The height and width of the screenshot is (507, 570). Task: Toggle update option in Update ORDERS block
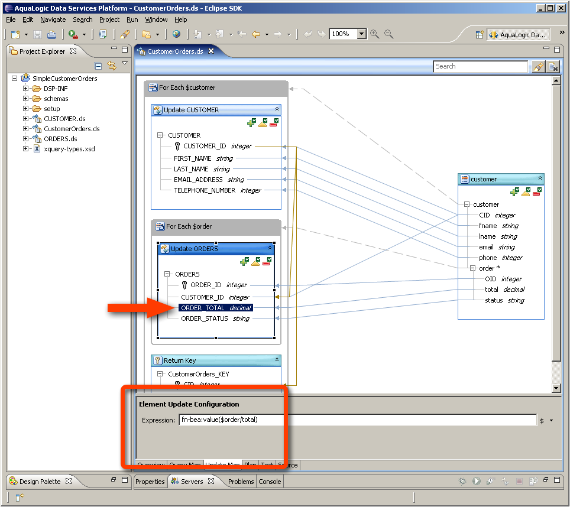click(x=256, y=262)
